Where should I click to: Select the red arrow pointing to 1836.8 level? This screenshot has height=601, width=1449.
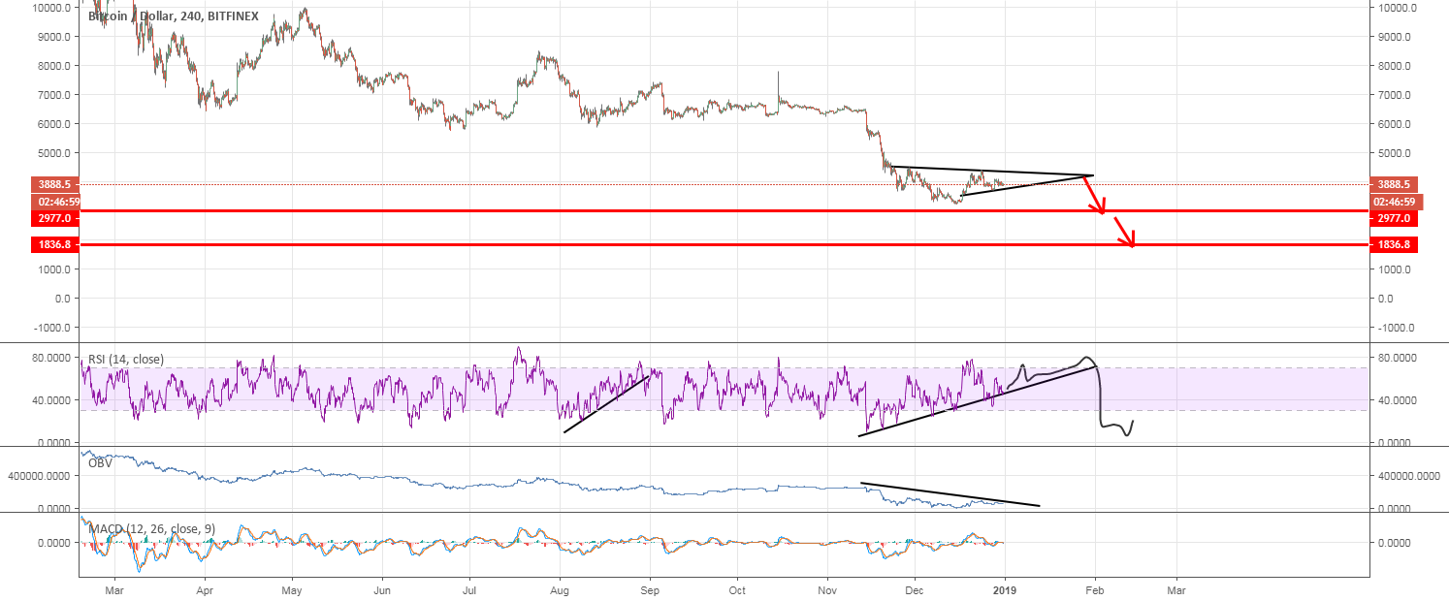coord(1125,233)
